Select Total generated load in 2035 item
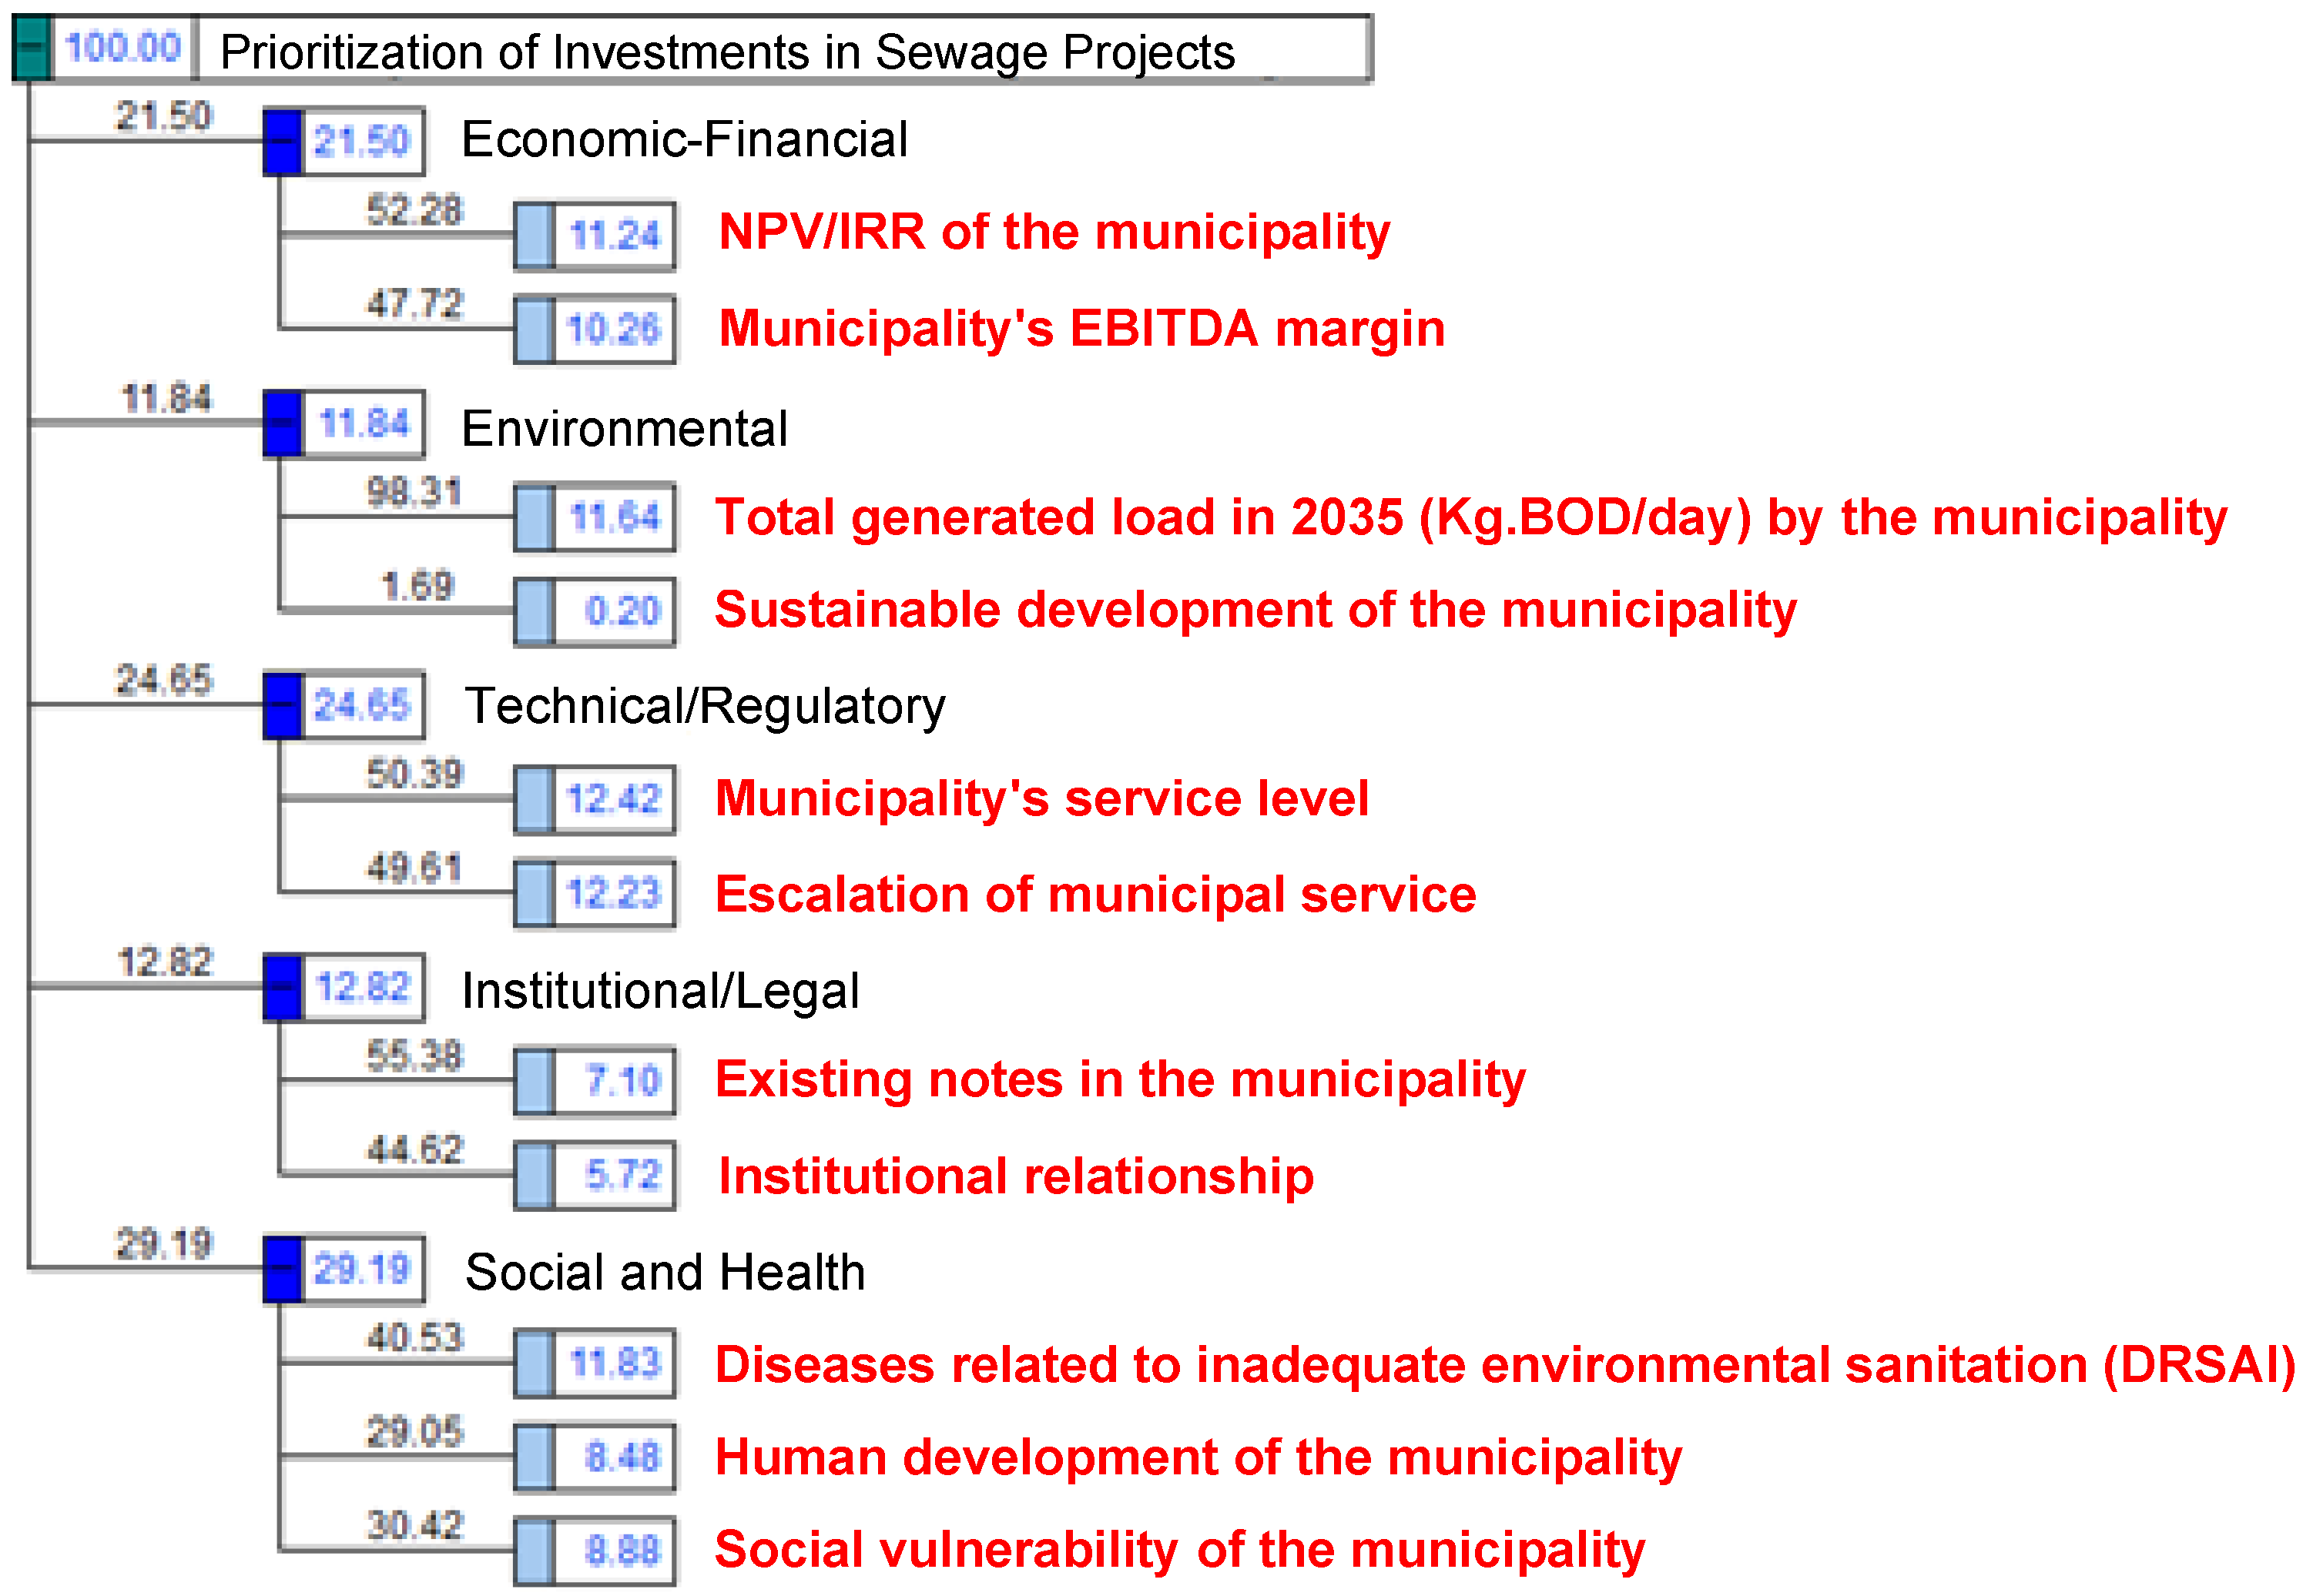The width and height of the screenshot is (2303, 1596). click(1470, 518)
